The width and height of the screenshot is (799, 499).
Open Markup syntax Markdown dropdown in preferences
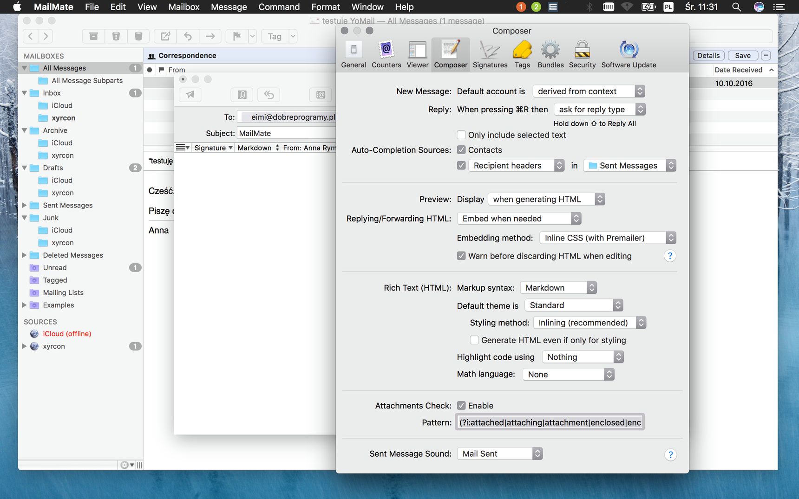558,288
